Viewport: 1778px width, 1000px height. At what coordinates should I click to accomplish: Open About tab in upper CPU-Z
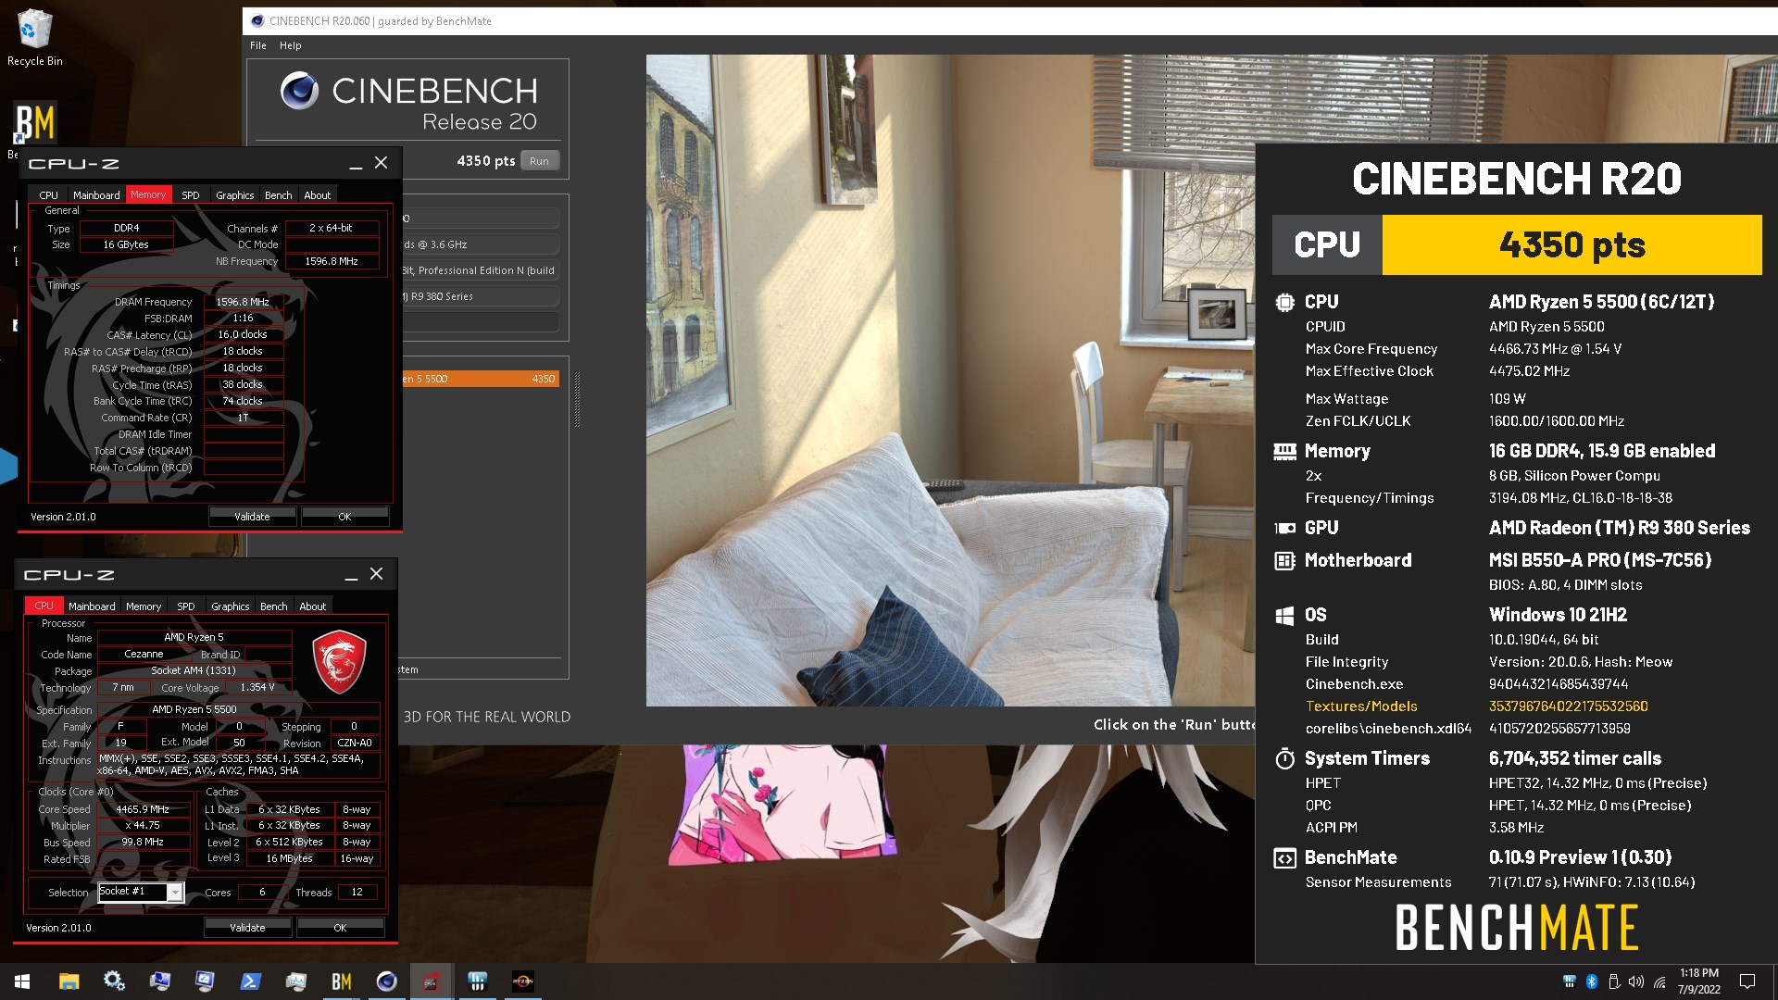coord(317,195)
